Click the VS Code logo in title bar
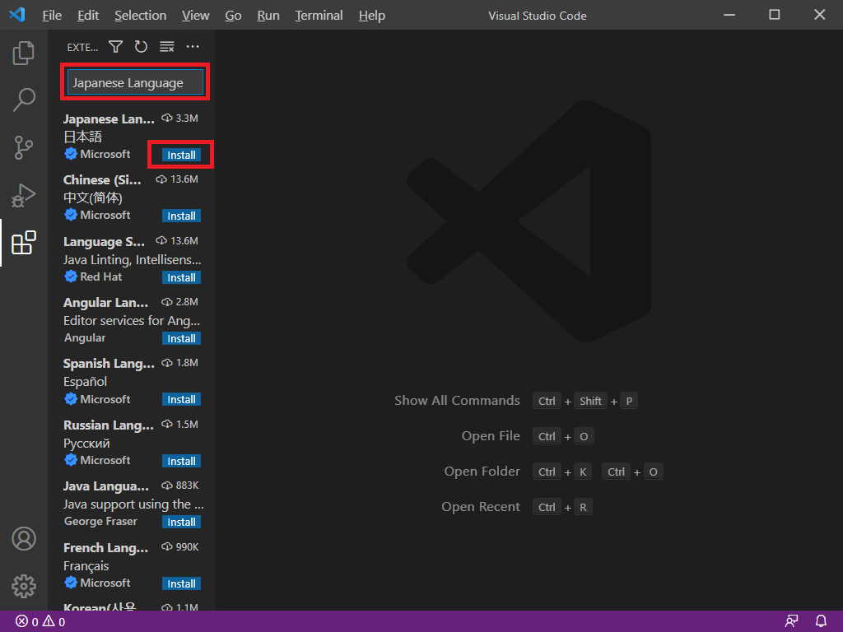The image size is (843, 632). [17, 15]
